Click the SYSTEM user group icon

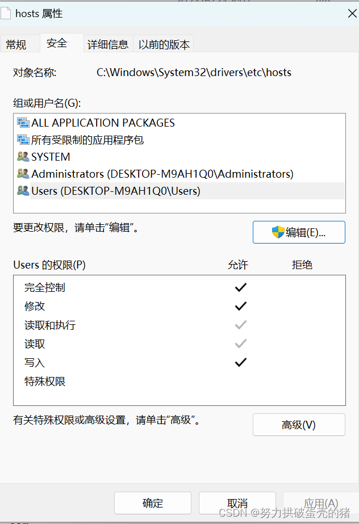coord(23,156)
